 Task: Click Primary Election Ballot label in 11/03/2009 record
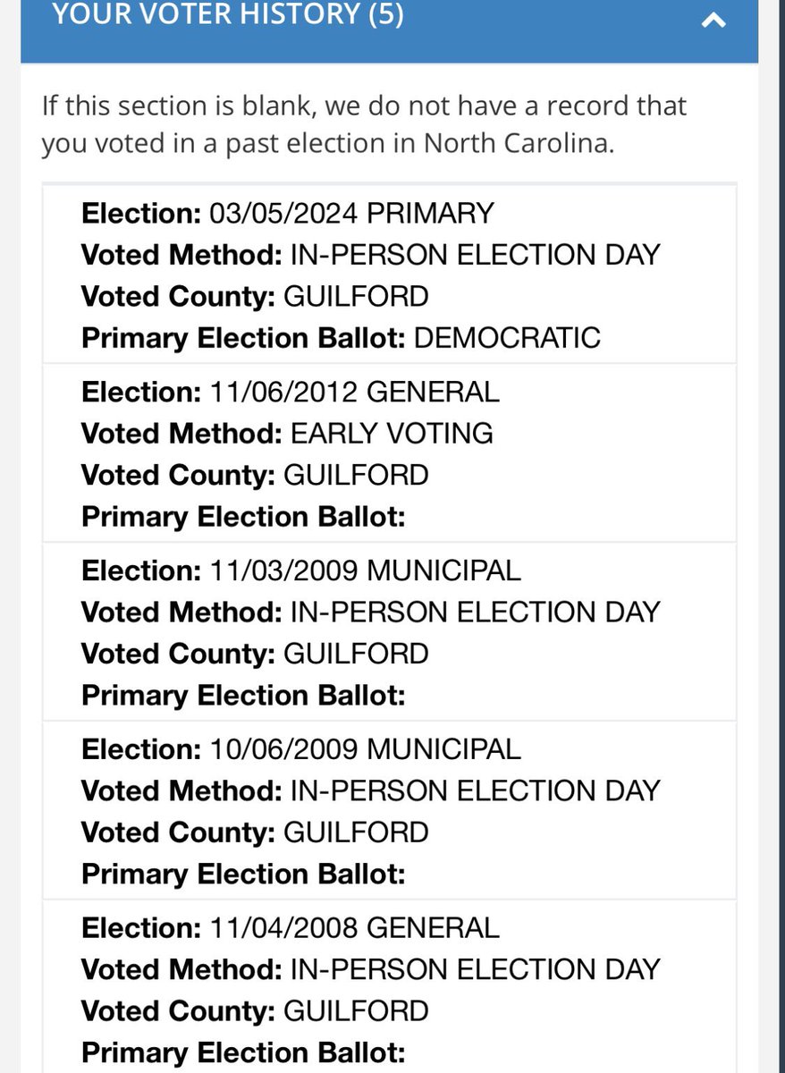coord(243,696)
